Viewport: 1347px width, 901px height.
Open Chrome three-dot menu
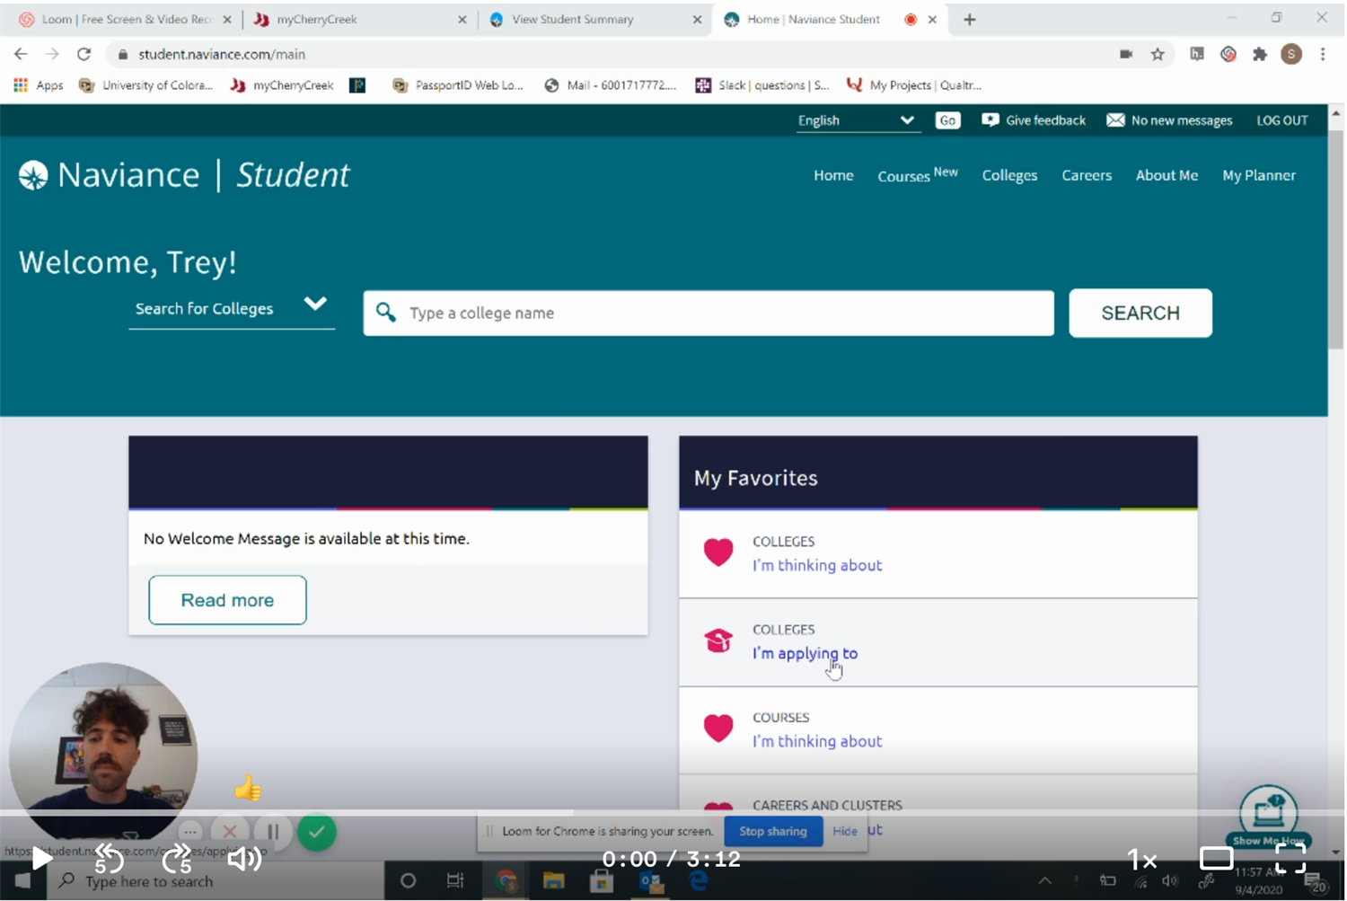point(1323,54)
